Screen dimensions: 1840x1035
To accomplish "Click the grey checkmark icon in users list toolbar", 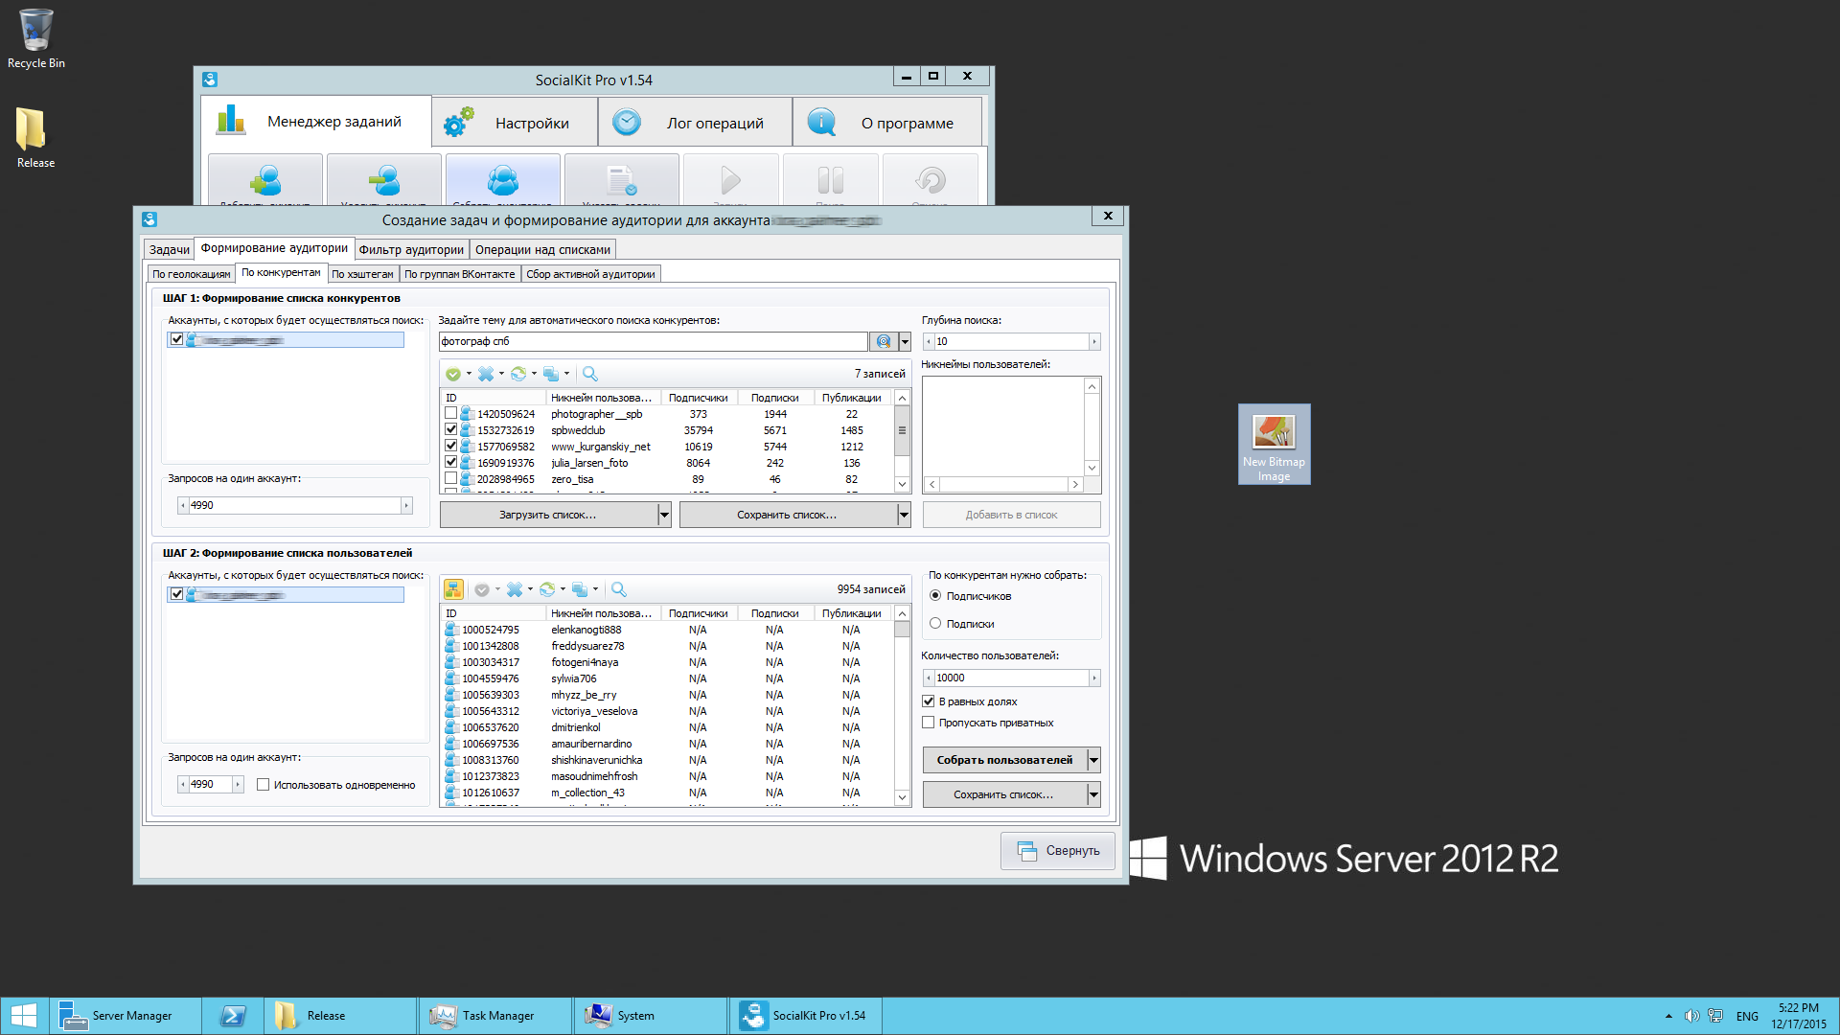I will pyautogui.click(x=482, y=589).
